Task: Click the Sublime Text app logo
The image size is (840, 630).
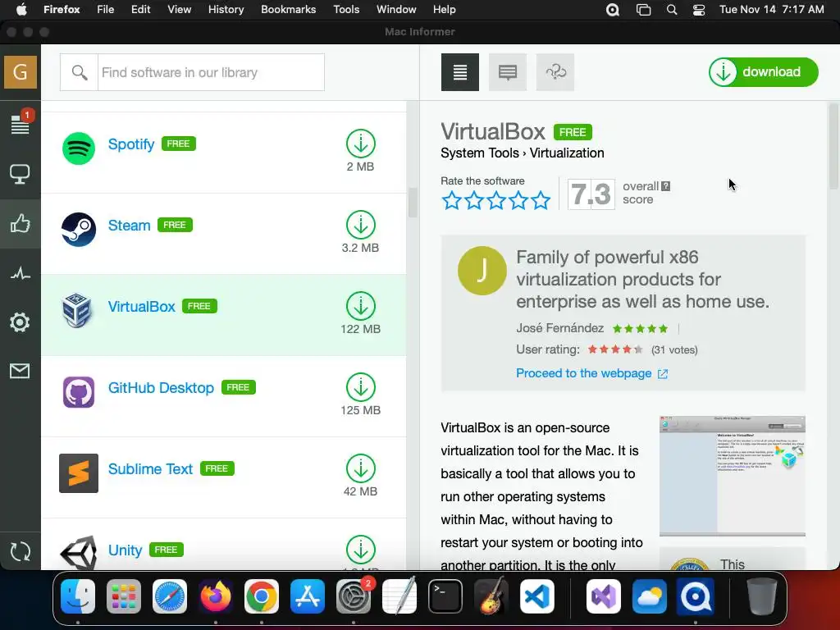Action: pos(79,473)
